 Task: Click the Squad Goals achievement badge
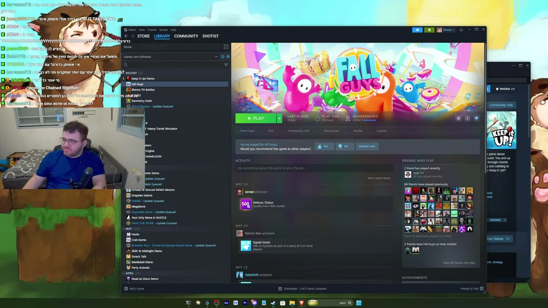(246, 246)
